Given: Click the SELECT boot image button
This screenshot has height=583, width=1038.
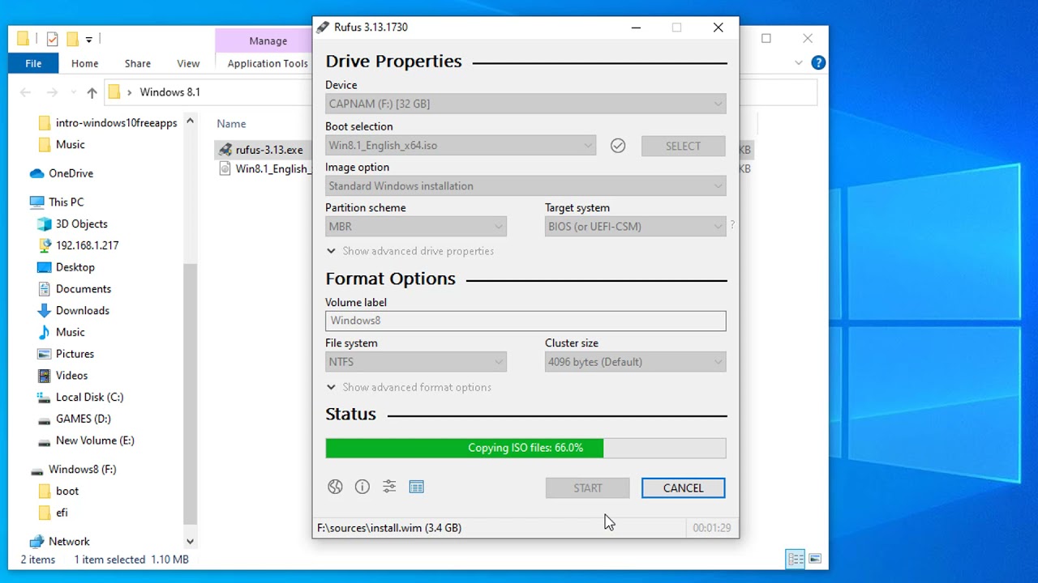Looking at the screenshot, I should click(683, 146).
